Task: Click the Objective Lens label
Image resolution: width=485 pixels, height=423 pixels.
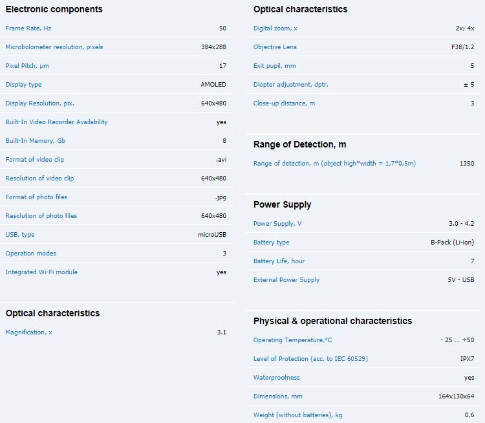Action: pos(275,47)
